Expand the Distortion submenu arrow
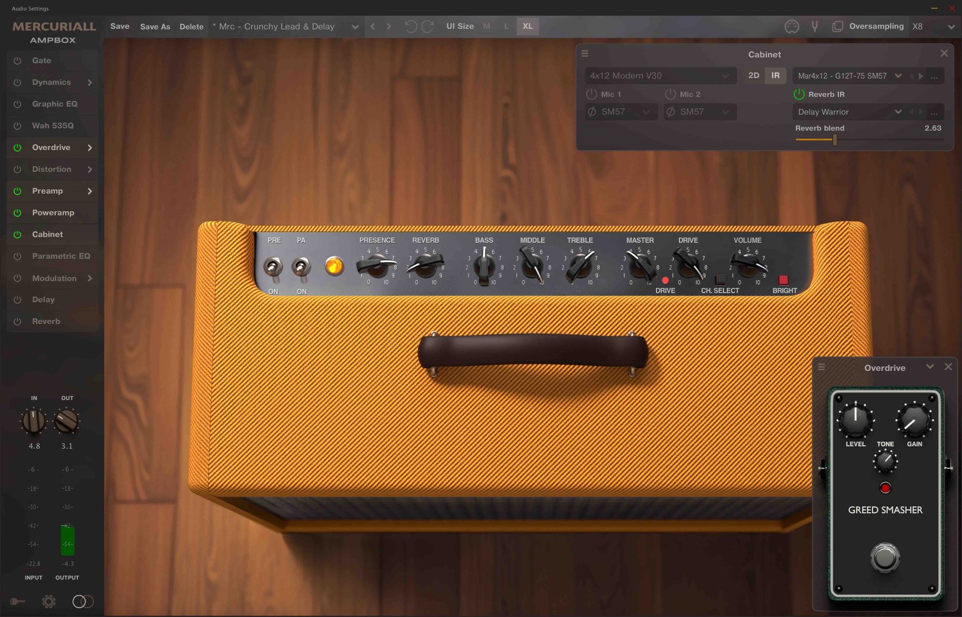Viewport: 962px width, 617px height. point(90,169)
